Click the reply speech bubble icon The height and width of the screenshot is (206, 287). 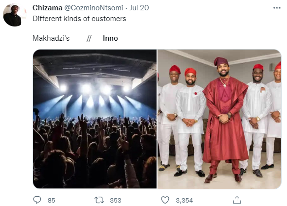tap(37, 200)
